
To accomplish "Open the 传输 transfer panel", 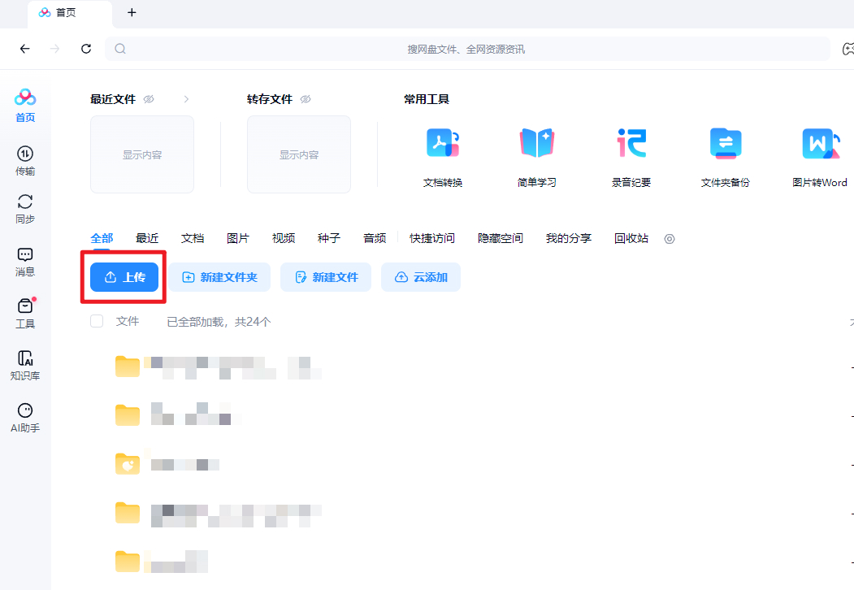I will [x=25, y=161].
